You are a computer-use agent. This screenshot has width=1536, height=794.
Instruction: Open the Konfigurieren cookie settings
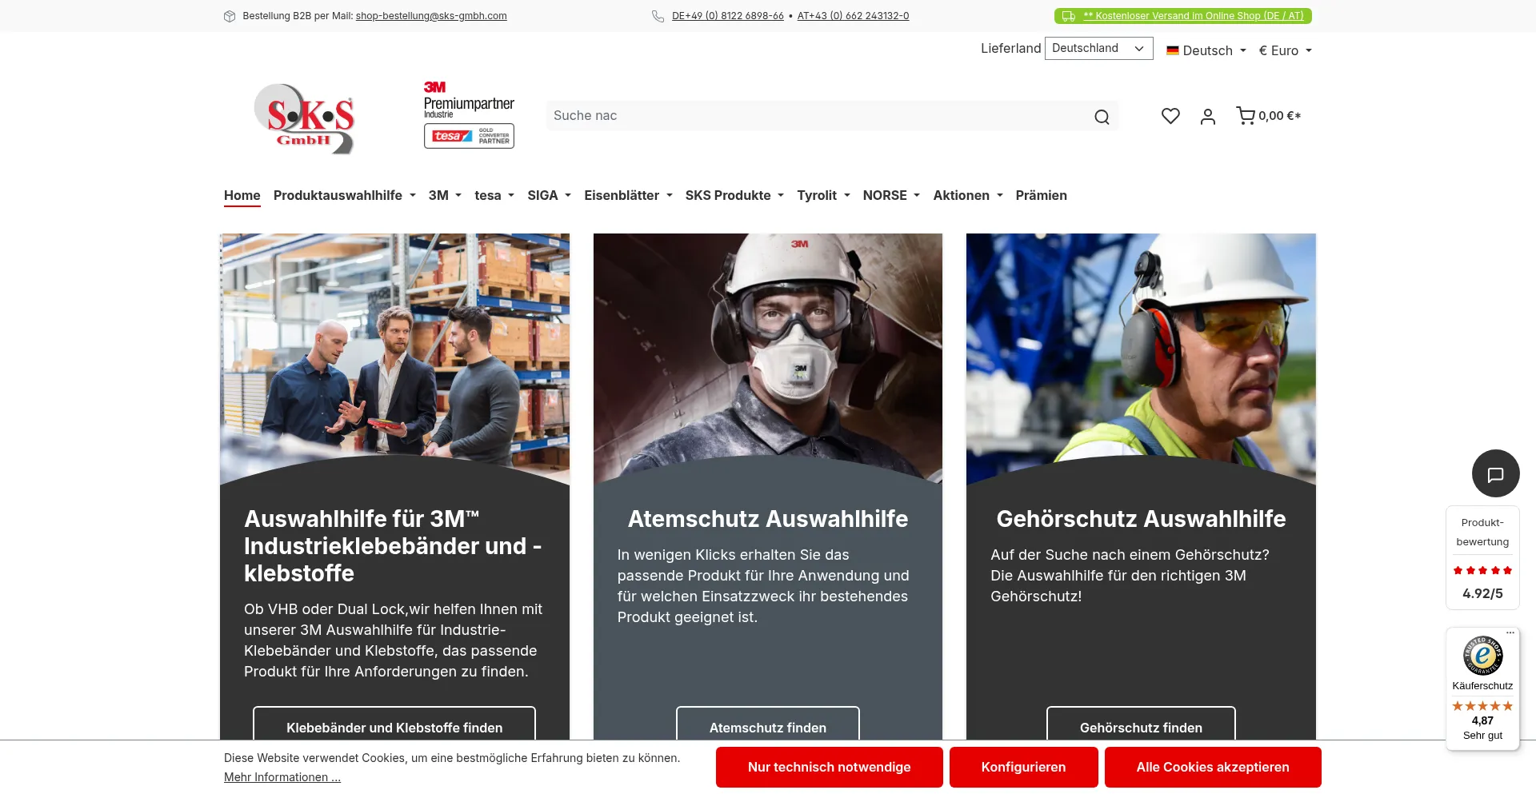[1023, 767]
